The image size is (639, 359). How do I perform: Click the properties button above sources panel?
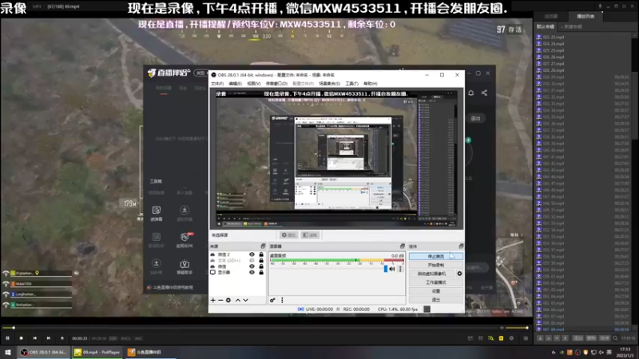coord(288,235)
